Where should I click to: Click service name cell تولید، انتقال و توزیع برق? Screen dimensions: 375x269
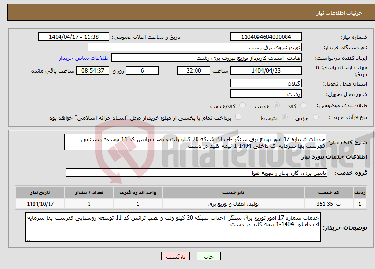[x=233, y=204]
